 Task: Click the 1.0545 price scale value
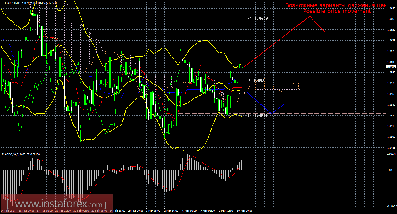click(391, 105)
